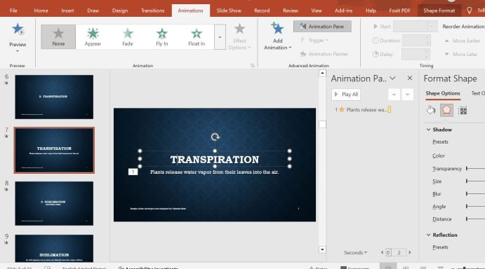The image size is (485, 269).
Task: Switch to the Record tab
Action: pyautogui.click(x=262, y=11)
